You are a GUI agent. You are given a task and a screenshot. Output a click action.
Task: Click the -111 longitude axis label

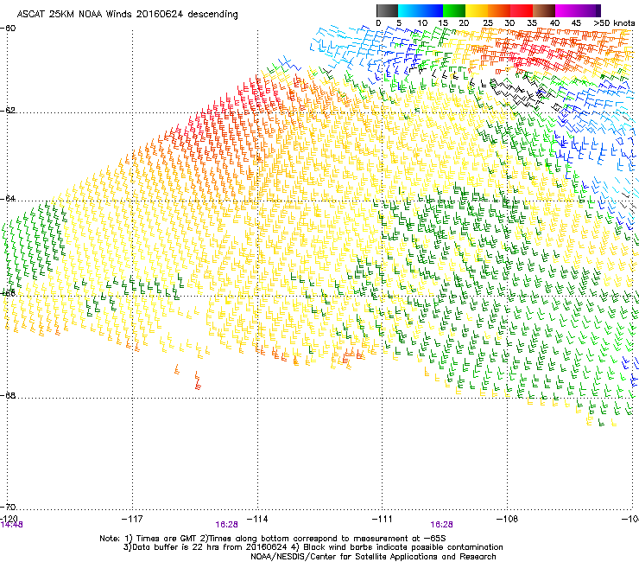click(383, 519)
